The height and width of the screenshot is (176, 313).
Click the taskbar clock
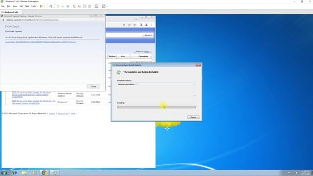pyautogui.click(x=305, y=173)
